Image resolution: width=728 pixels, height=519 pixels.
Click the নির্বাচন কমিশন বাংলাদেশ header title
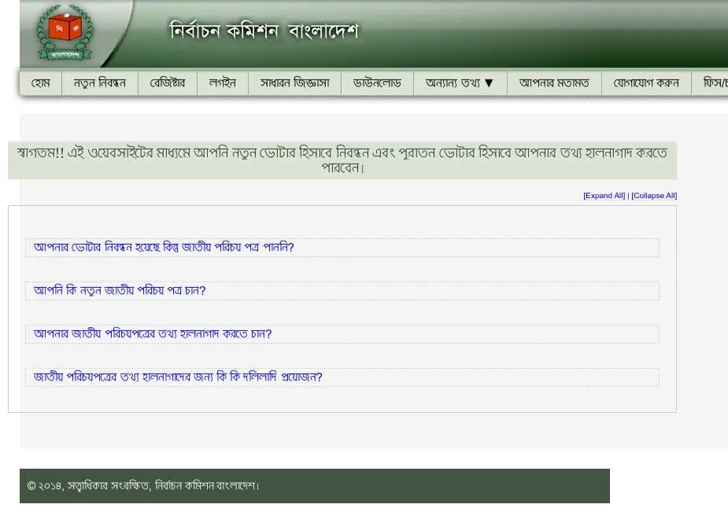[264, 31]
